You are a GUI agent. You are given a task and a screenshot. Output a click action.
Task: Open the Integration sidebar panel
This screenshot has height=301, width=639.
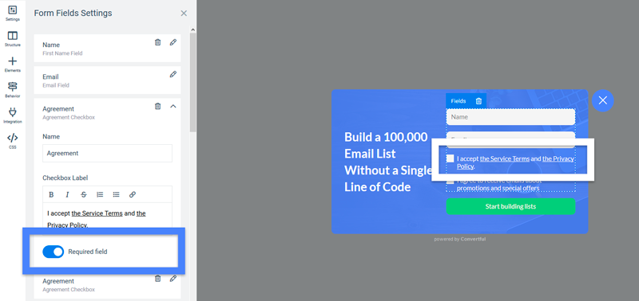[x=13, y=115]
